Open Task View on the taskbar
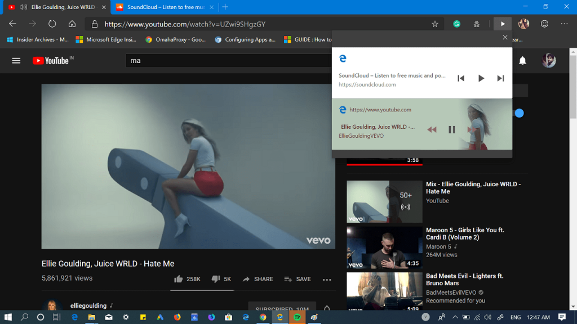The height and width of the screenshot is (324, 577). (x=56, y=317)
